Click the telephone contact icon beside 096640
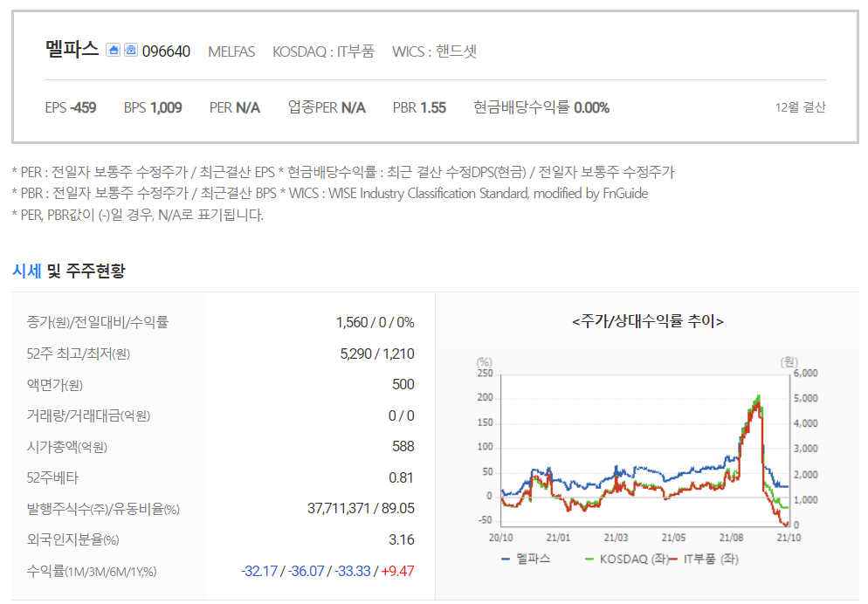The height and width of the screenshot is (604, 868). pyautogui.click(x=131, y=51)
